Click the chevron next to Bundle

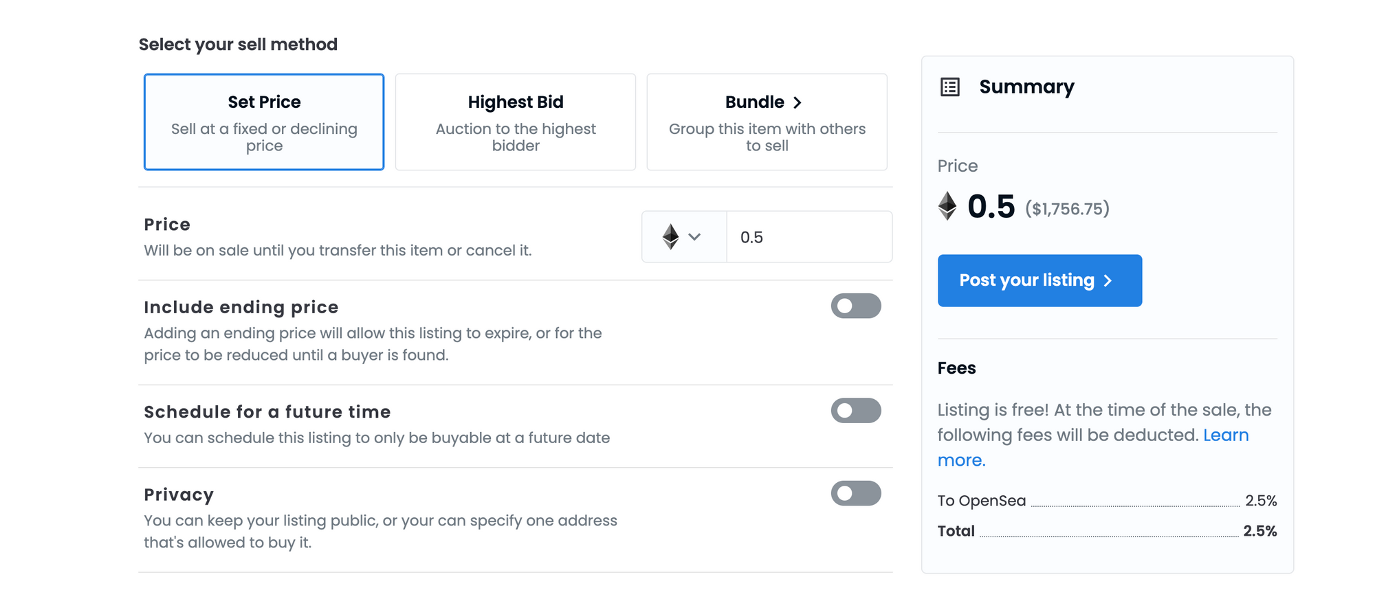[x=797, y=102]
